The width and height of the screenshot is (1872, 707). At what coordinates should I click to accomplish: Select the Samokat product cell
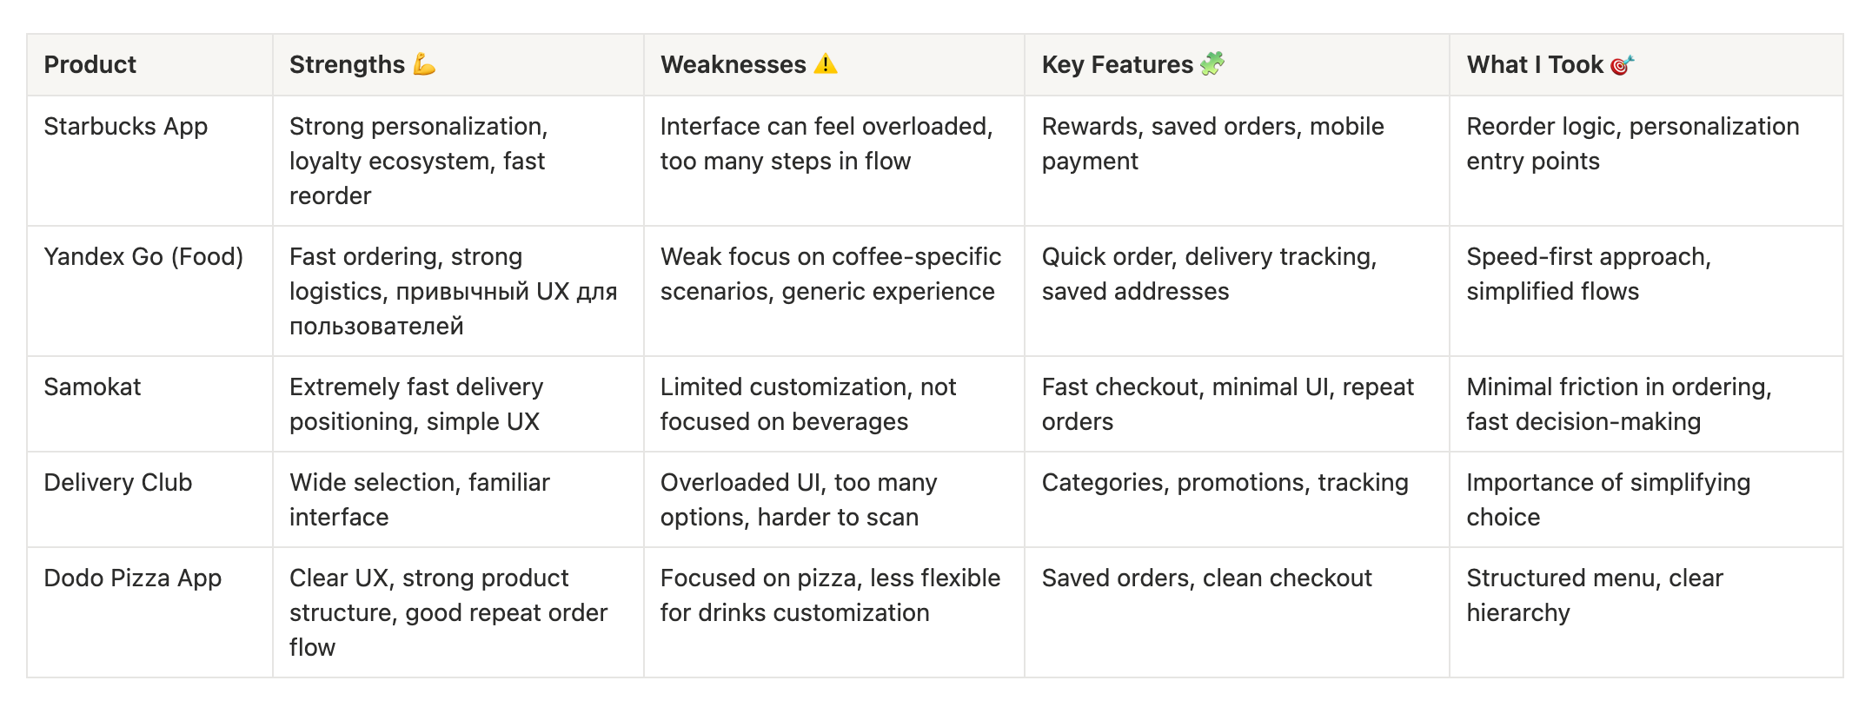pyautogui.click(x=92, y=387)
